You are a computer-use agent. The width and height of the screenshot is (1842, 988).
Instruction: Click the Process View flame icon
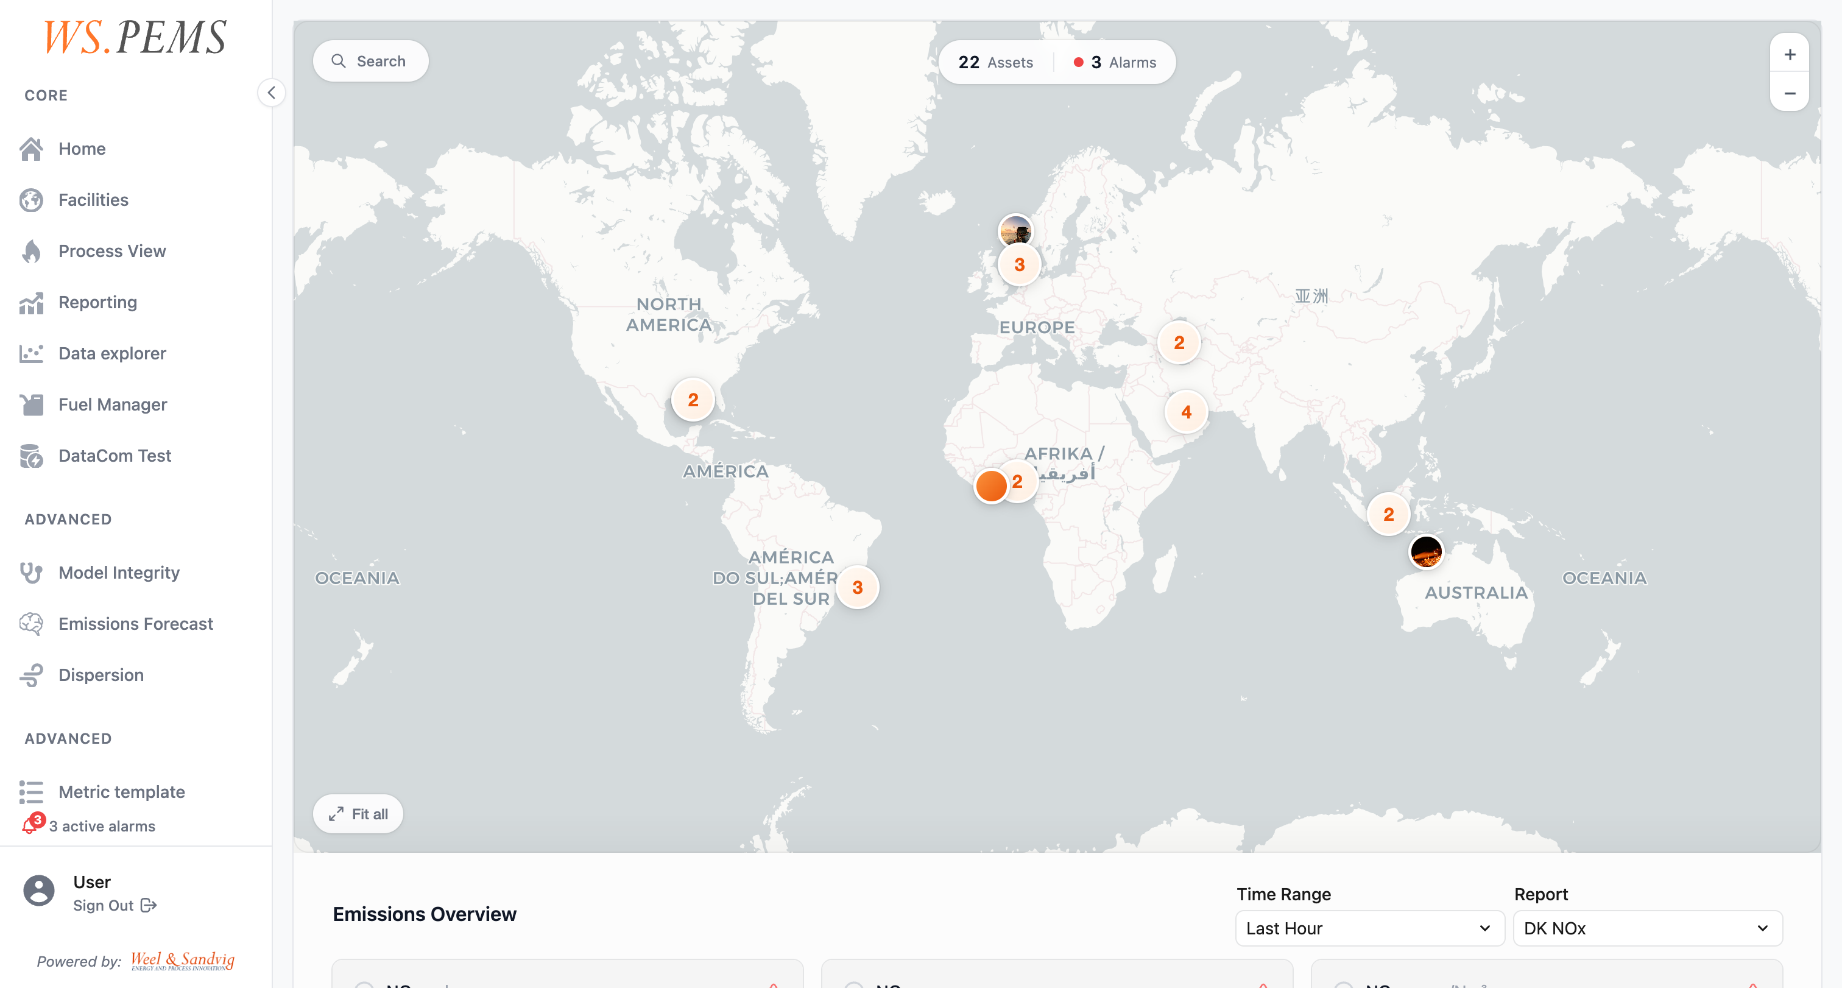coord(32,251)
